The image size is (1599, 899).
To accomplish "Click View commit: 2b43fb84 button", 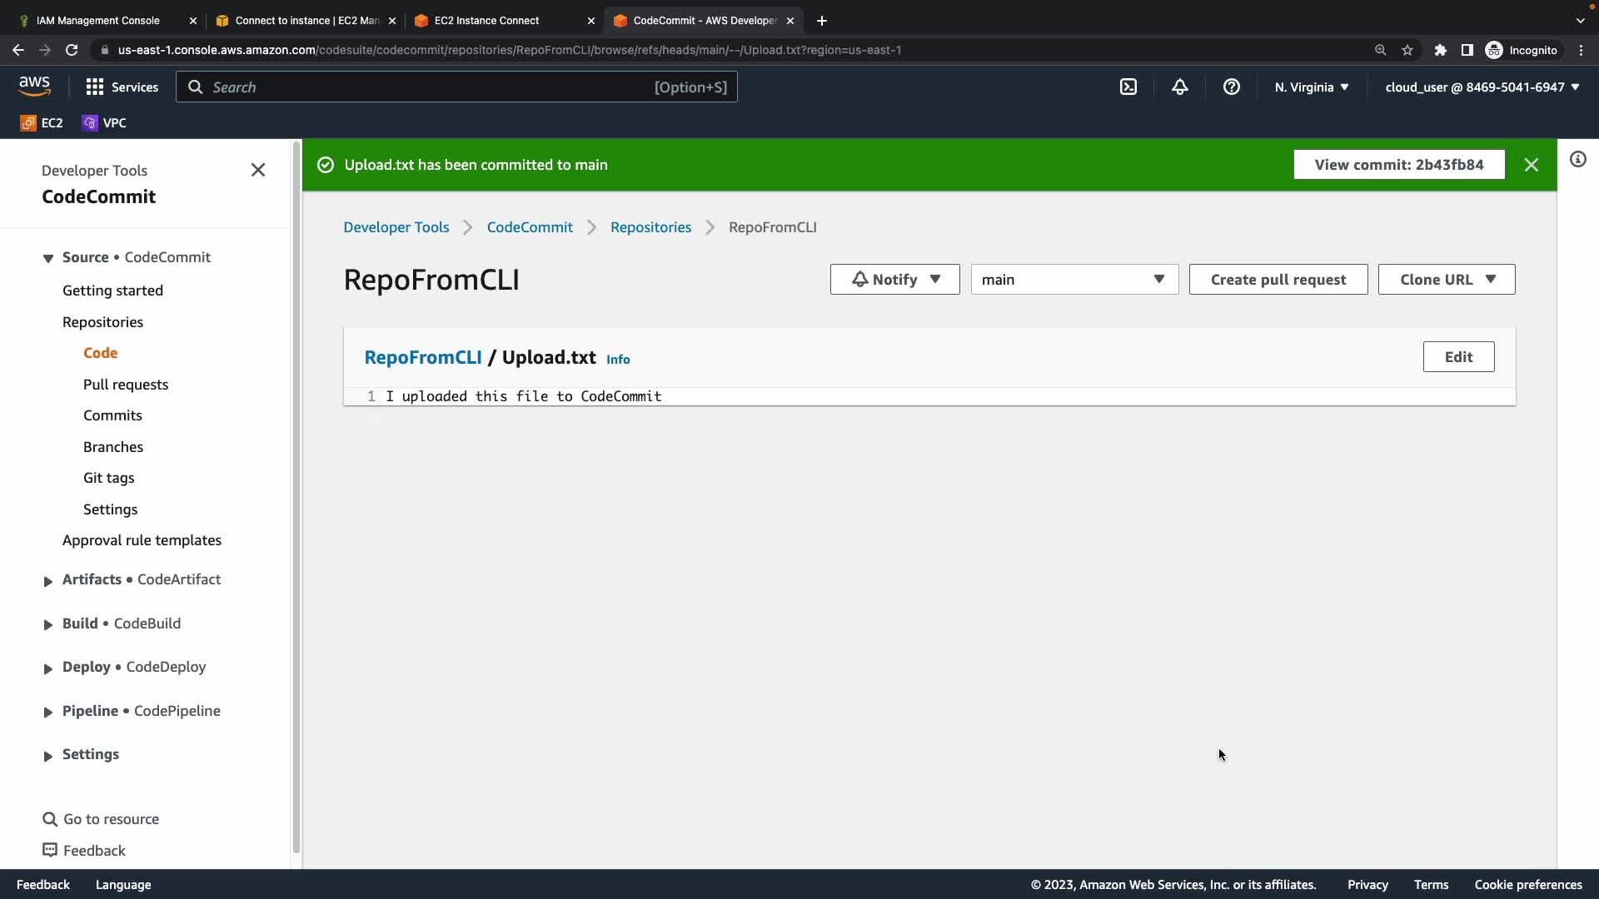I will 1398,165.
